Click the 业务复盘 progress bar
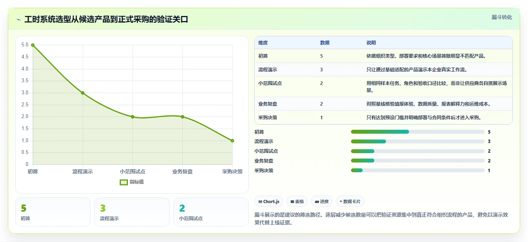This screenshot has width=528, height=242. coord(418,161)
